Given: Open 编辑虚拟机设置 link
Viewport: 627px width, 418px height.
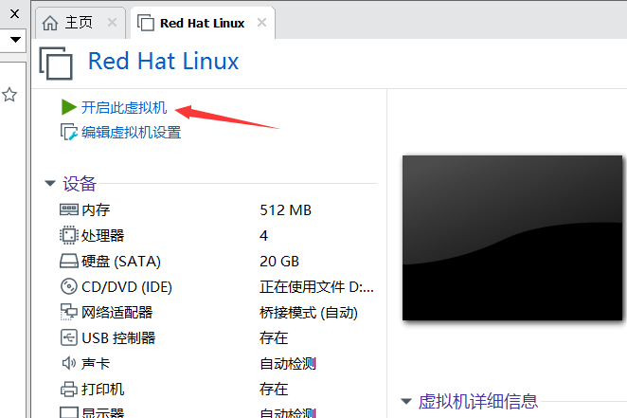Looking at the screenshot, I should (x=131, y=133).
